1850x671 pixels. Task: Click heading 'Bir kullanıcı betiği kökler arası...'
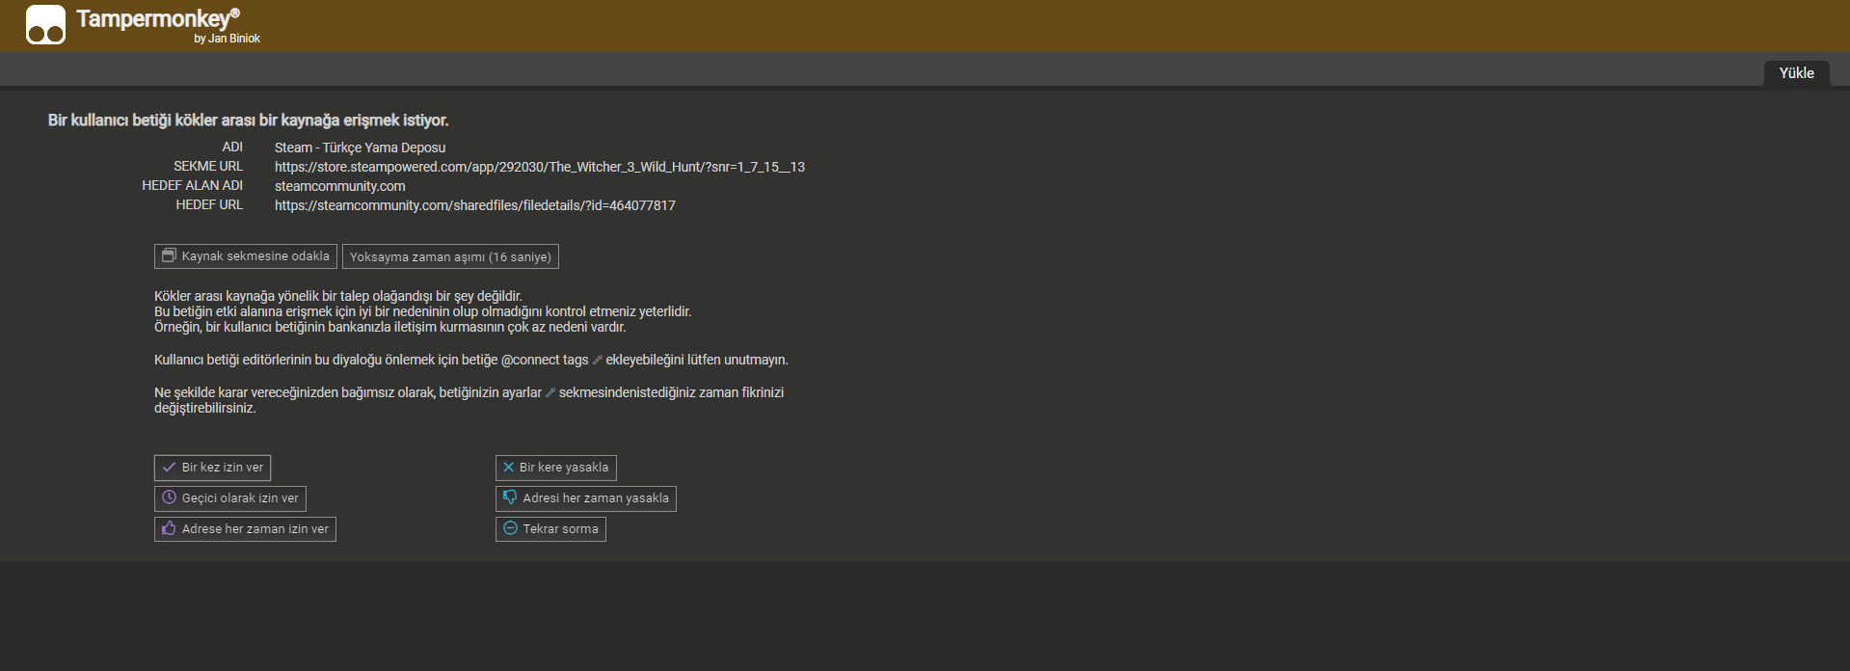(x=249, y=121)
